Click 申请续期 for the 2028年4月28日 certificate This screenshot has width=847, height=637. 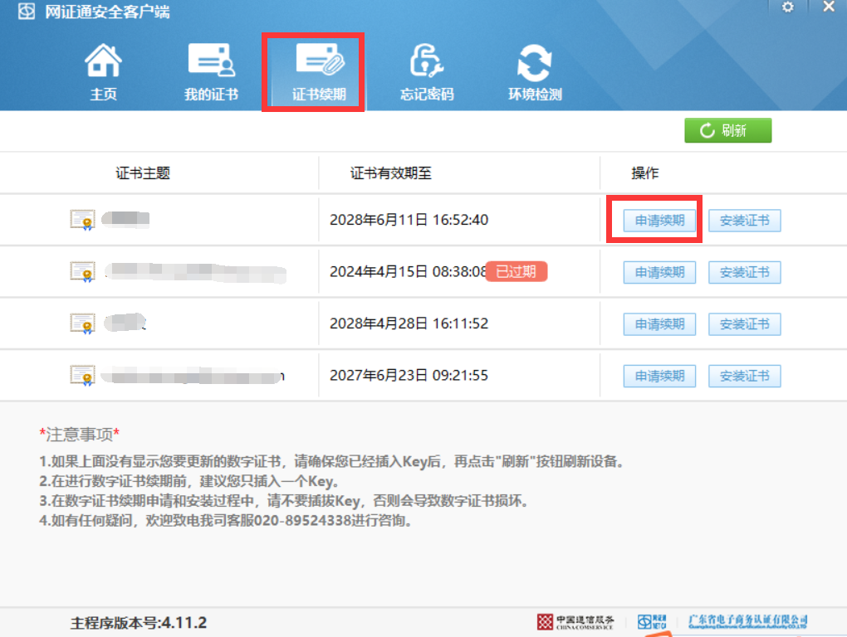pos(659,324)
